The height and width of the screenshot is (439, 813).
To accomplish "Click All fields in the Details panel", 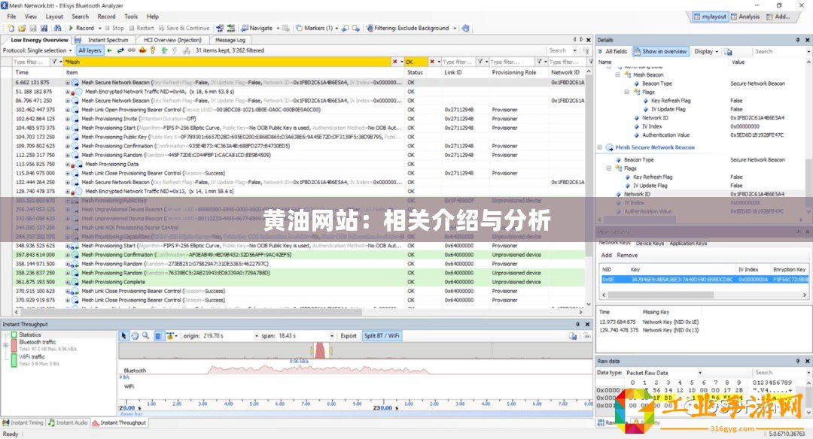I will (x=612, y=51).
